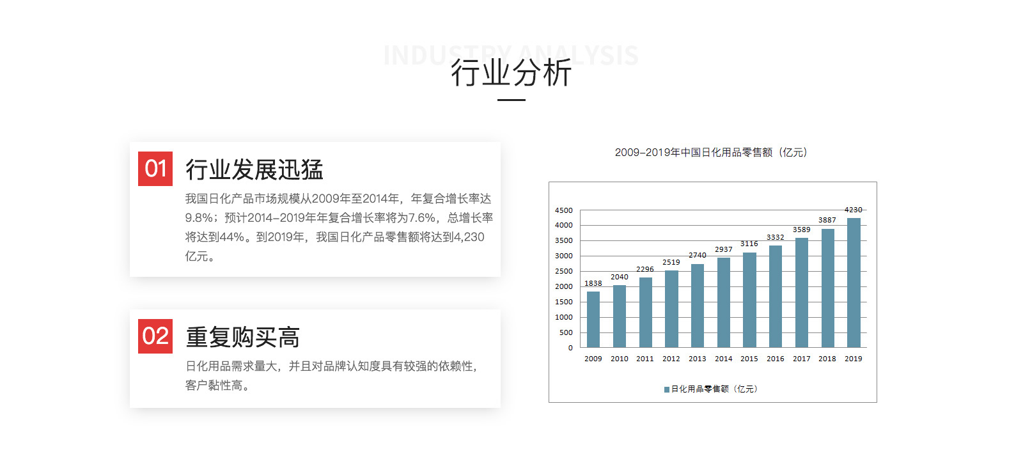The height and width of the screenshot is (468, 1023).
Task: Click the 日化用品零售额 legend label
Action: [x=714, y=389]
